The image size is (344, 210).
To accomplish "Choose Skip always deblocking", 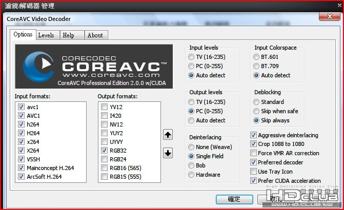I will pyautogui.click(x=256, y=120).
